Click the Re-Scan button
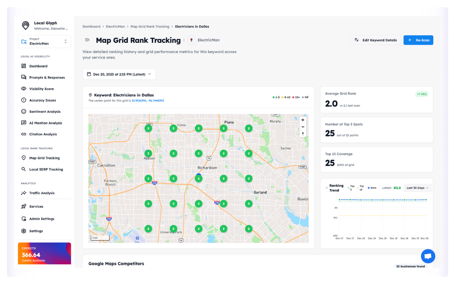This screenshot has height=284, width=455. pos(418,40)
